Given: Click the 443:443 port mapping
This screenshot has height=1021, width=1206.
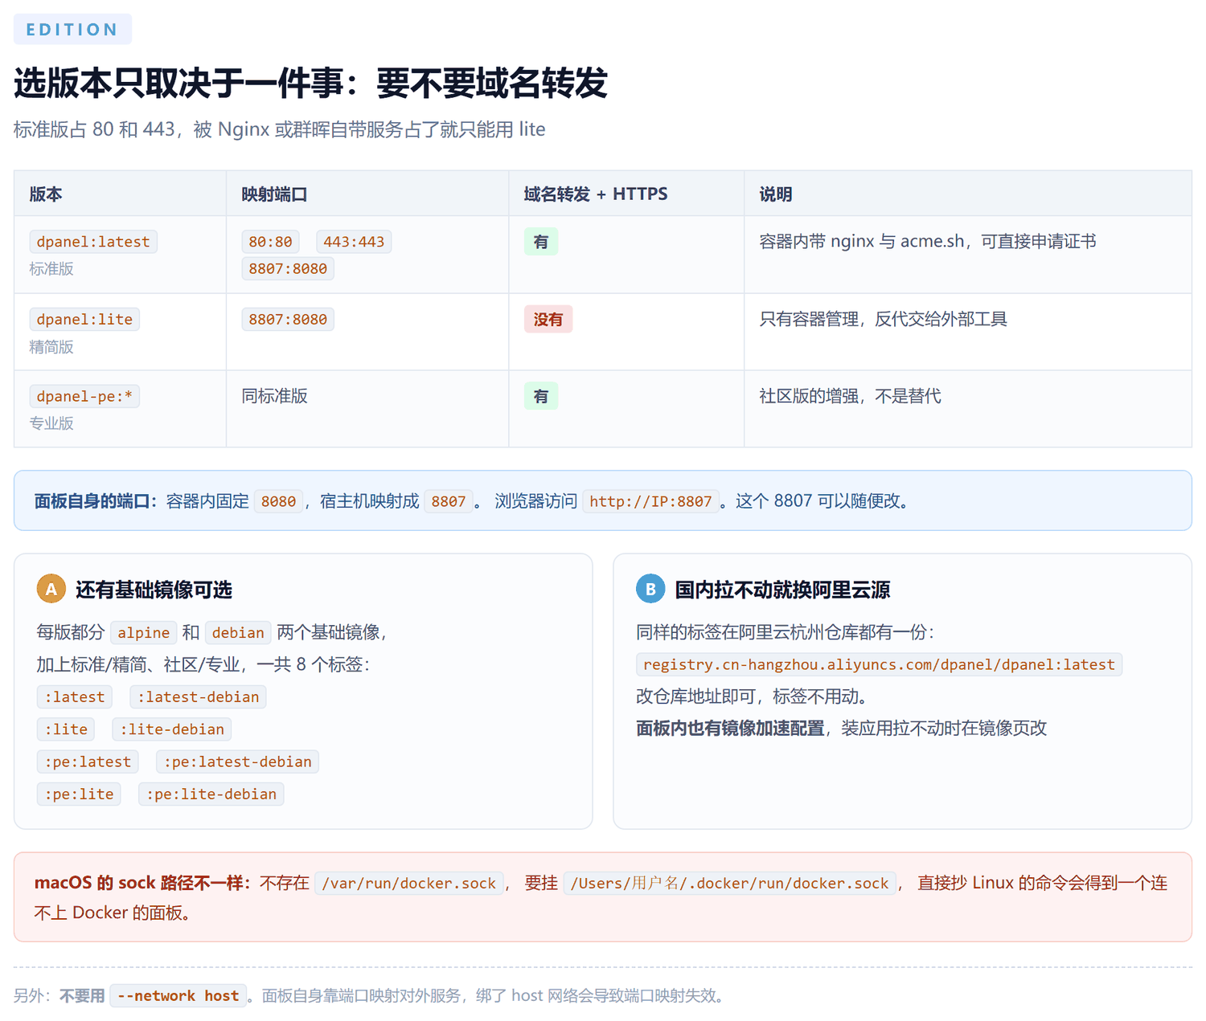Looking at the screenshot, I should [354, 242].
